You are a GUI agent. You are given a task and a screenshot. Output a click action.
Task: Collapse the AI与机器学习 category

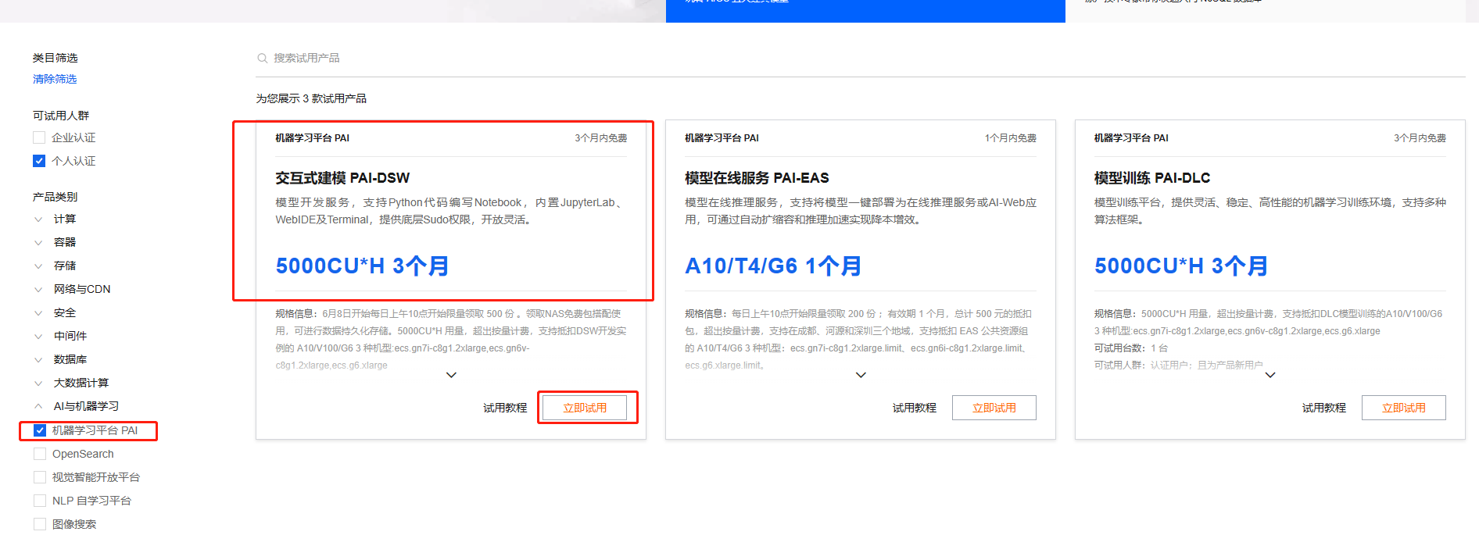tap(38, 406)
